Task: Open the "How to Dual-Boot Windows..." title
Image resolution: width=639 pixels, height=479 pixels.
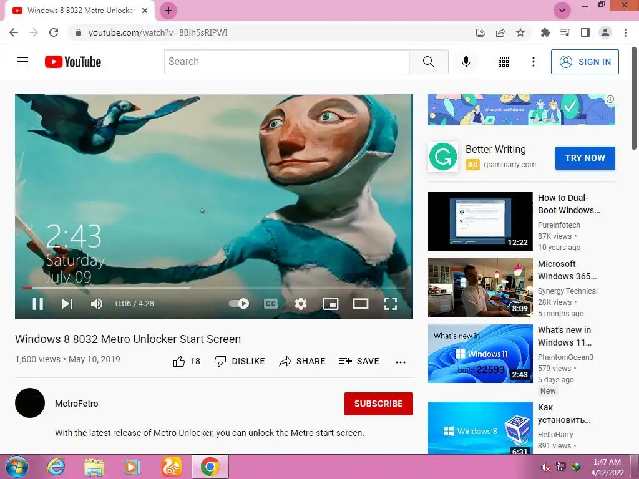Action: click(x=568, y=204)
